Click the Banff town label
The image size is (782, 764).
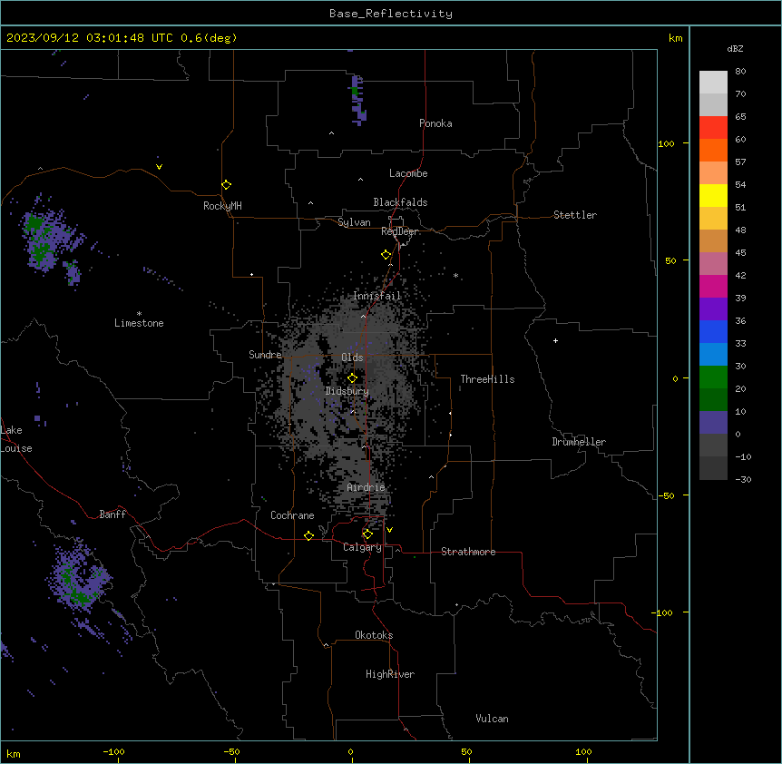[112, 514]
